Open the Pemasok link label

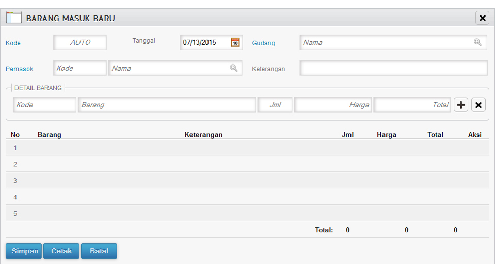pyautogui.click(x=19, y=69)
